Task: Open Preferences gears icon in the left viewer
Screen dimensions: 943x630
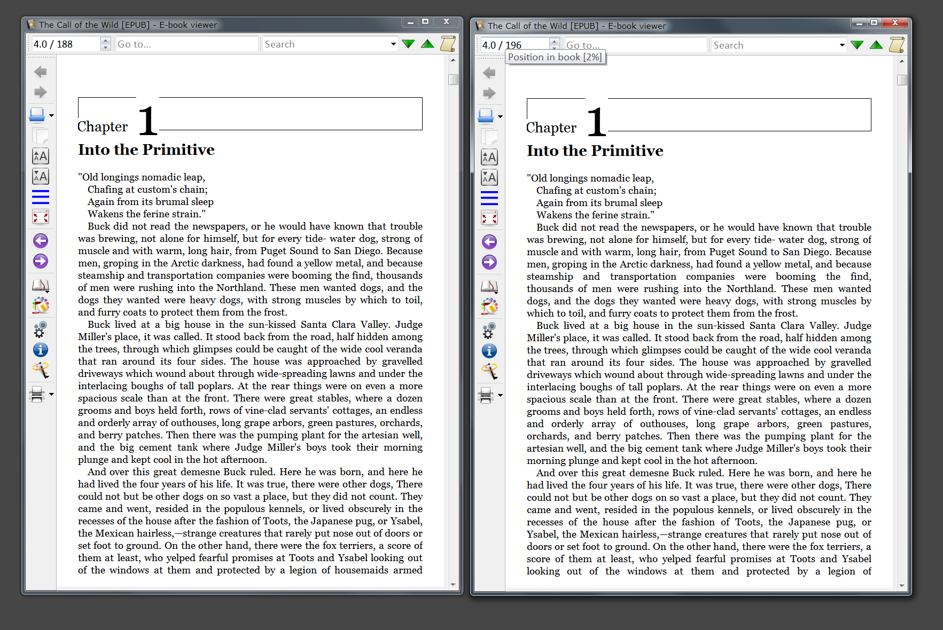Action: click(41, 329)
